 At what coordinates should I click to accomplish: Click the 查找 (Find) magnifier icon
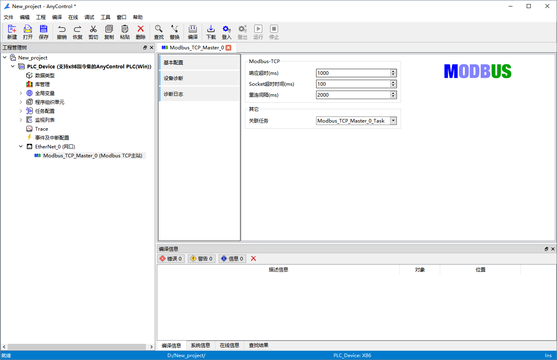pos(159,29)
